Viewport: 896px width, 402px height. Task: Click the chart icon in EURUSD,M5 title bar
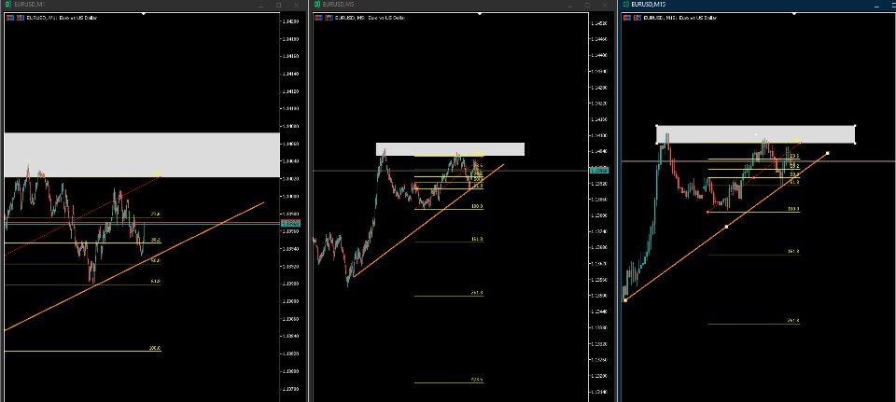[x=317, y=5]
